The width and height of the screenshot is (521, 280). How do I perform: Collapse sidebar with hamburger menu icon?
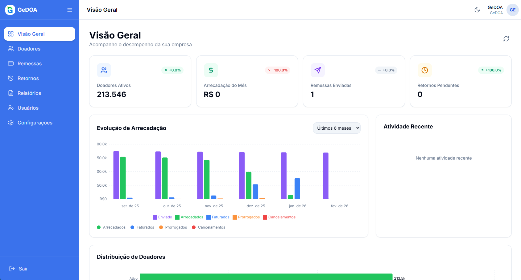pos(70,10)
